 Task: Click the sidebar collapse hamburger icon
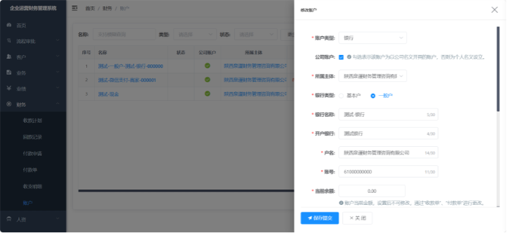pos(75,8)
